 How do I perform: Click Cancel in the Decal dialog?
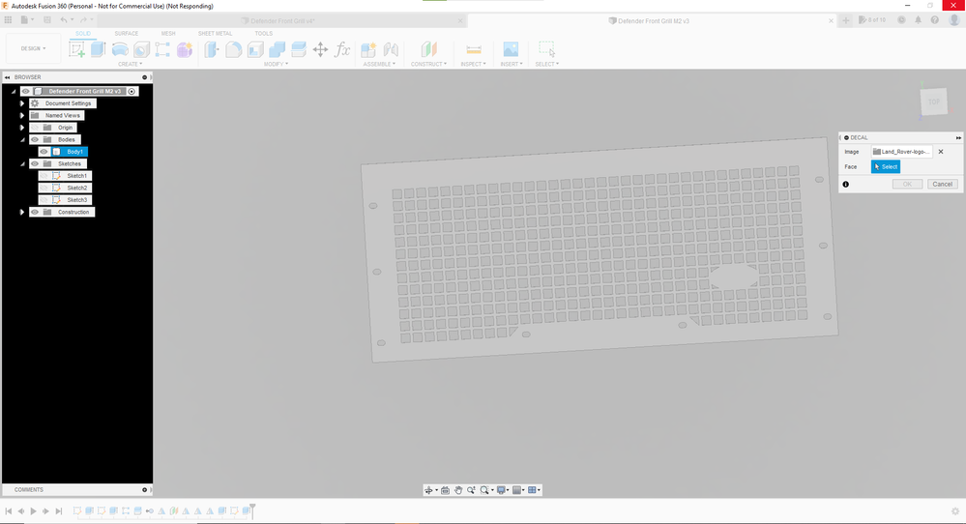coord(943,184)
